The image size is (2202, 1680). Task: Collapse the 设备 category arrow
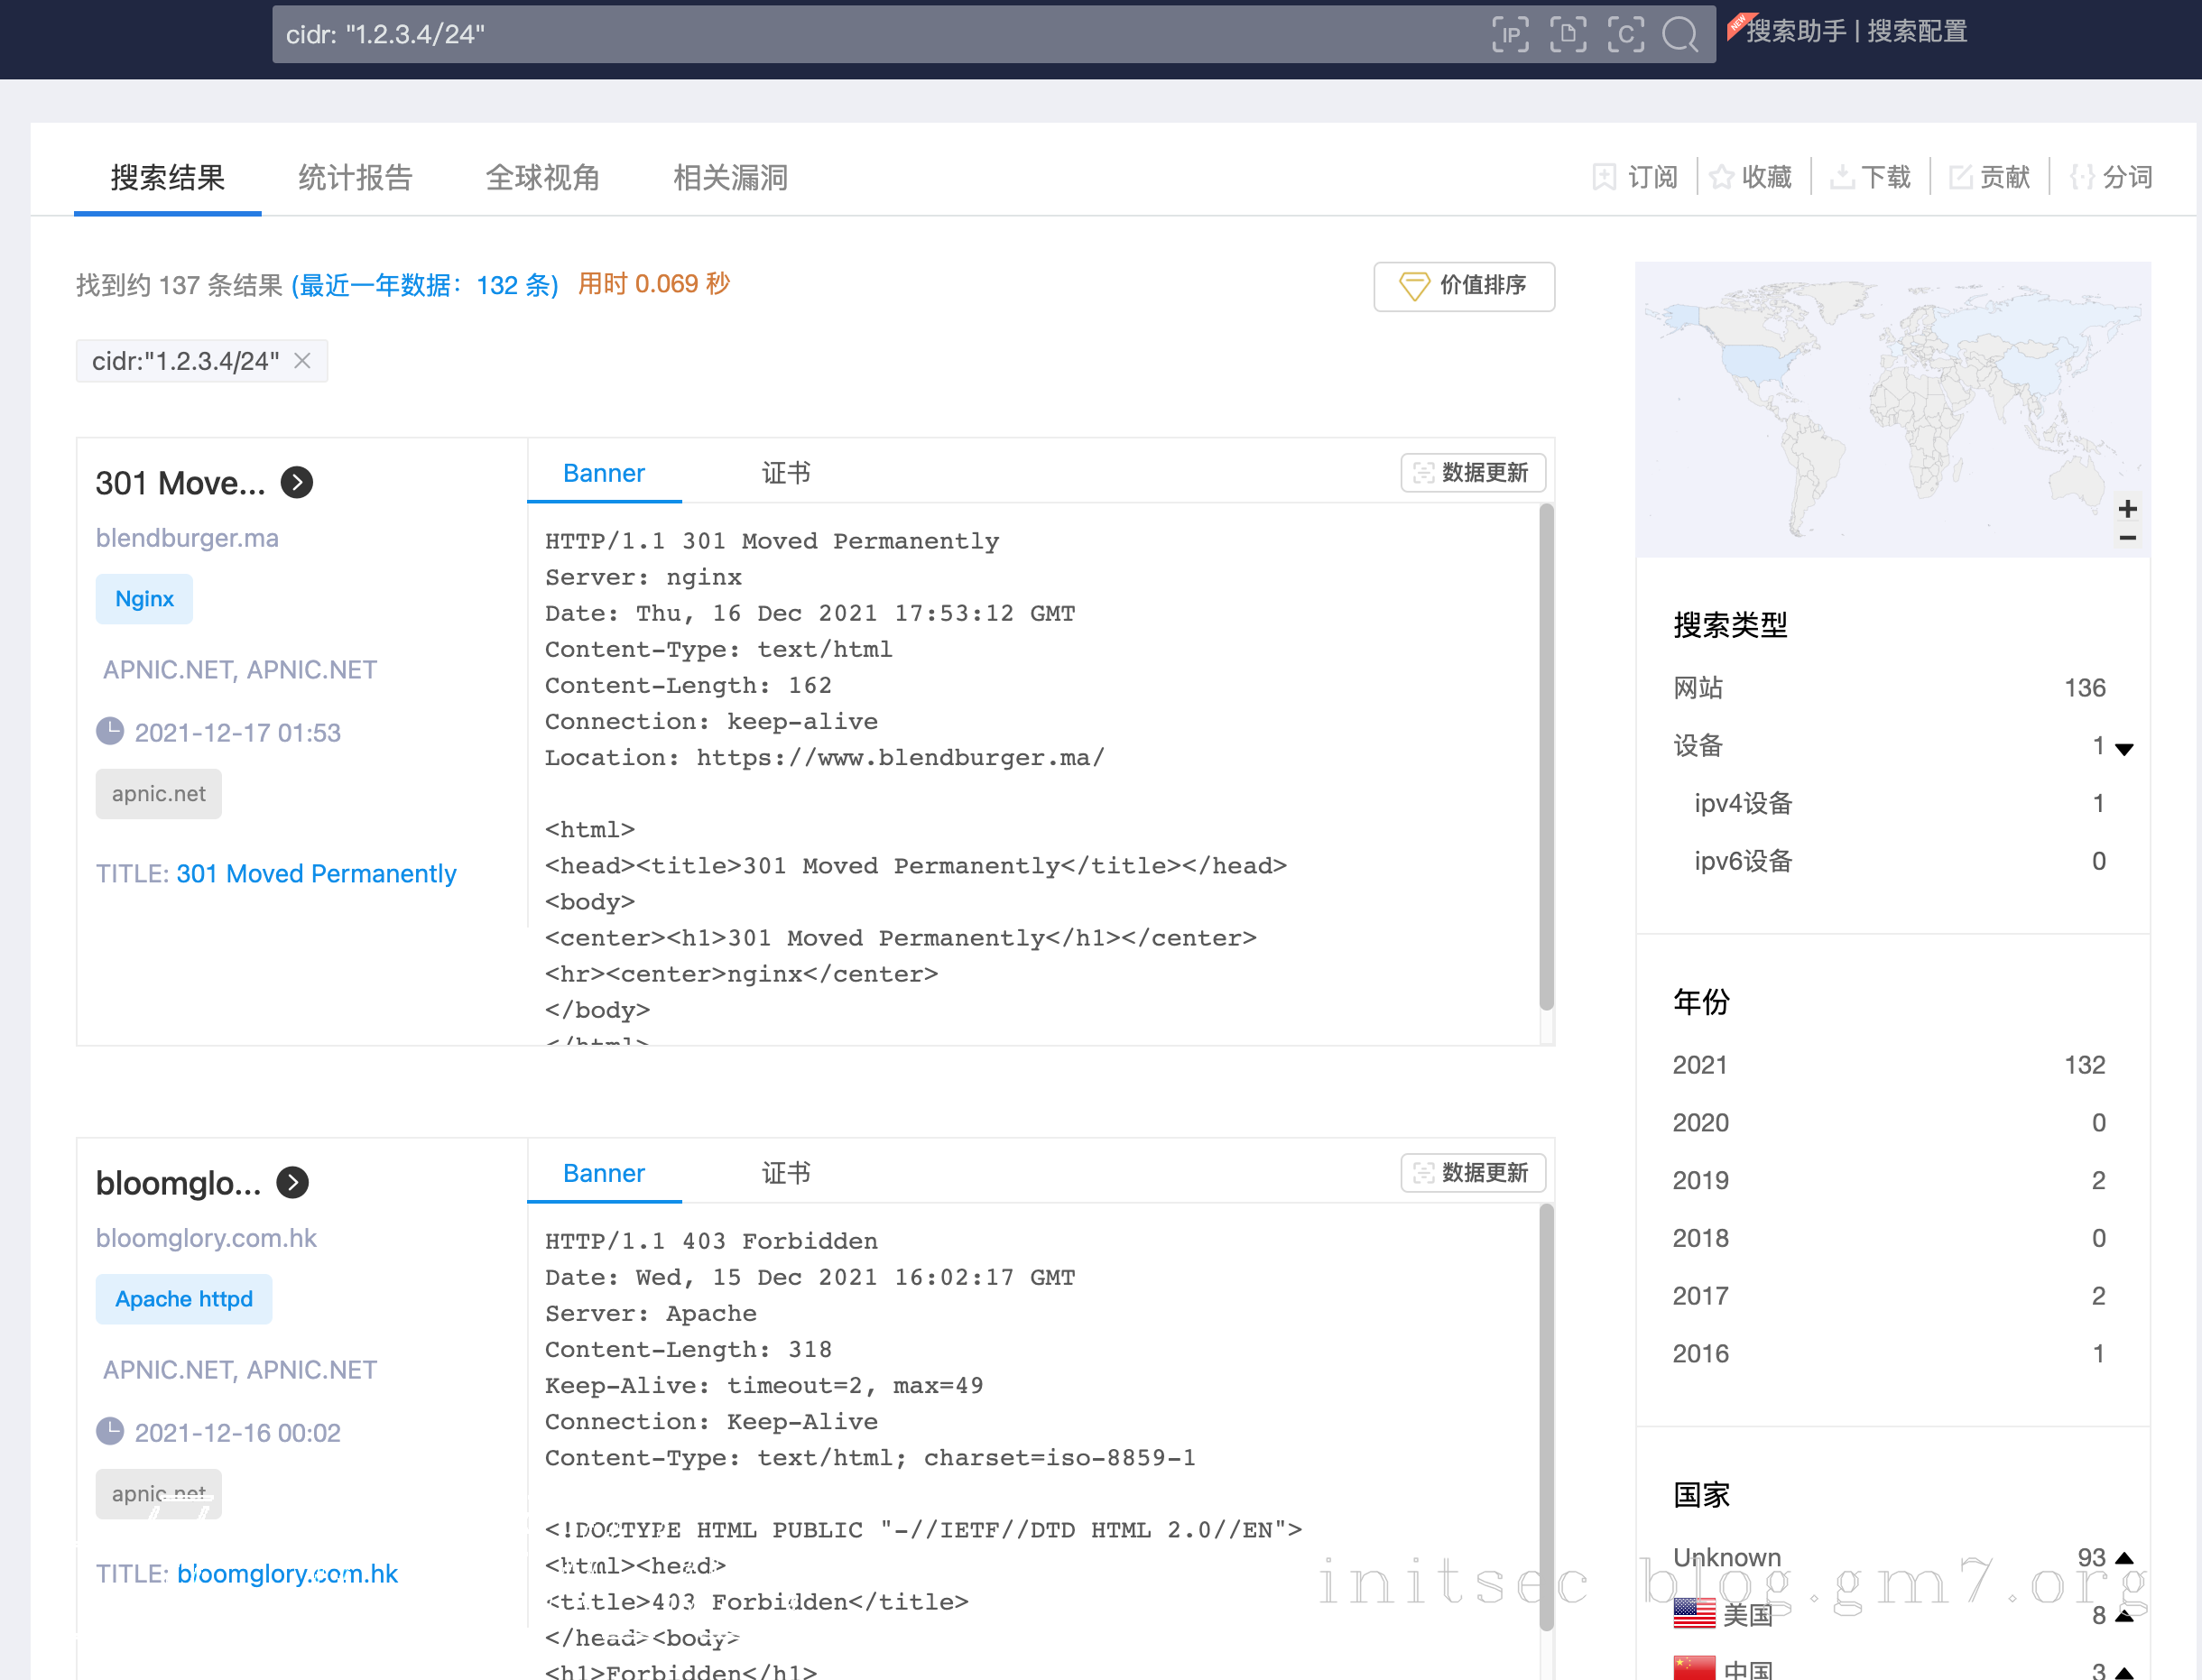coord(2125,748)
